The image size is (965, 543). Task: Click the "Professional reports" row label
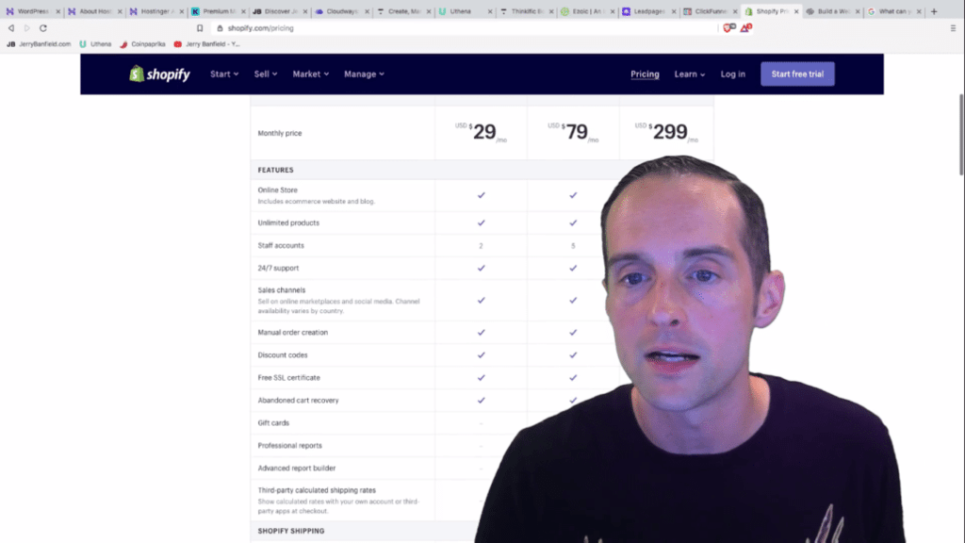coord(290,446)
